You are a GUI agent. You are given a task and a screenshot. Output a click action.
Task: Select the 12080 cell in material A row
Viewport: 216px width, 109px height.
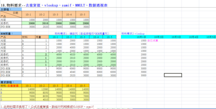[42, 89]
